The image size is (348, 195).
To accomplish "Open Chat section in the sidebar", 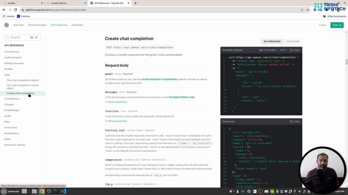I will (x=7, y=75).
